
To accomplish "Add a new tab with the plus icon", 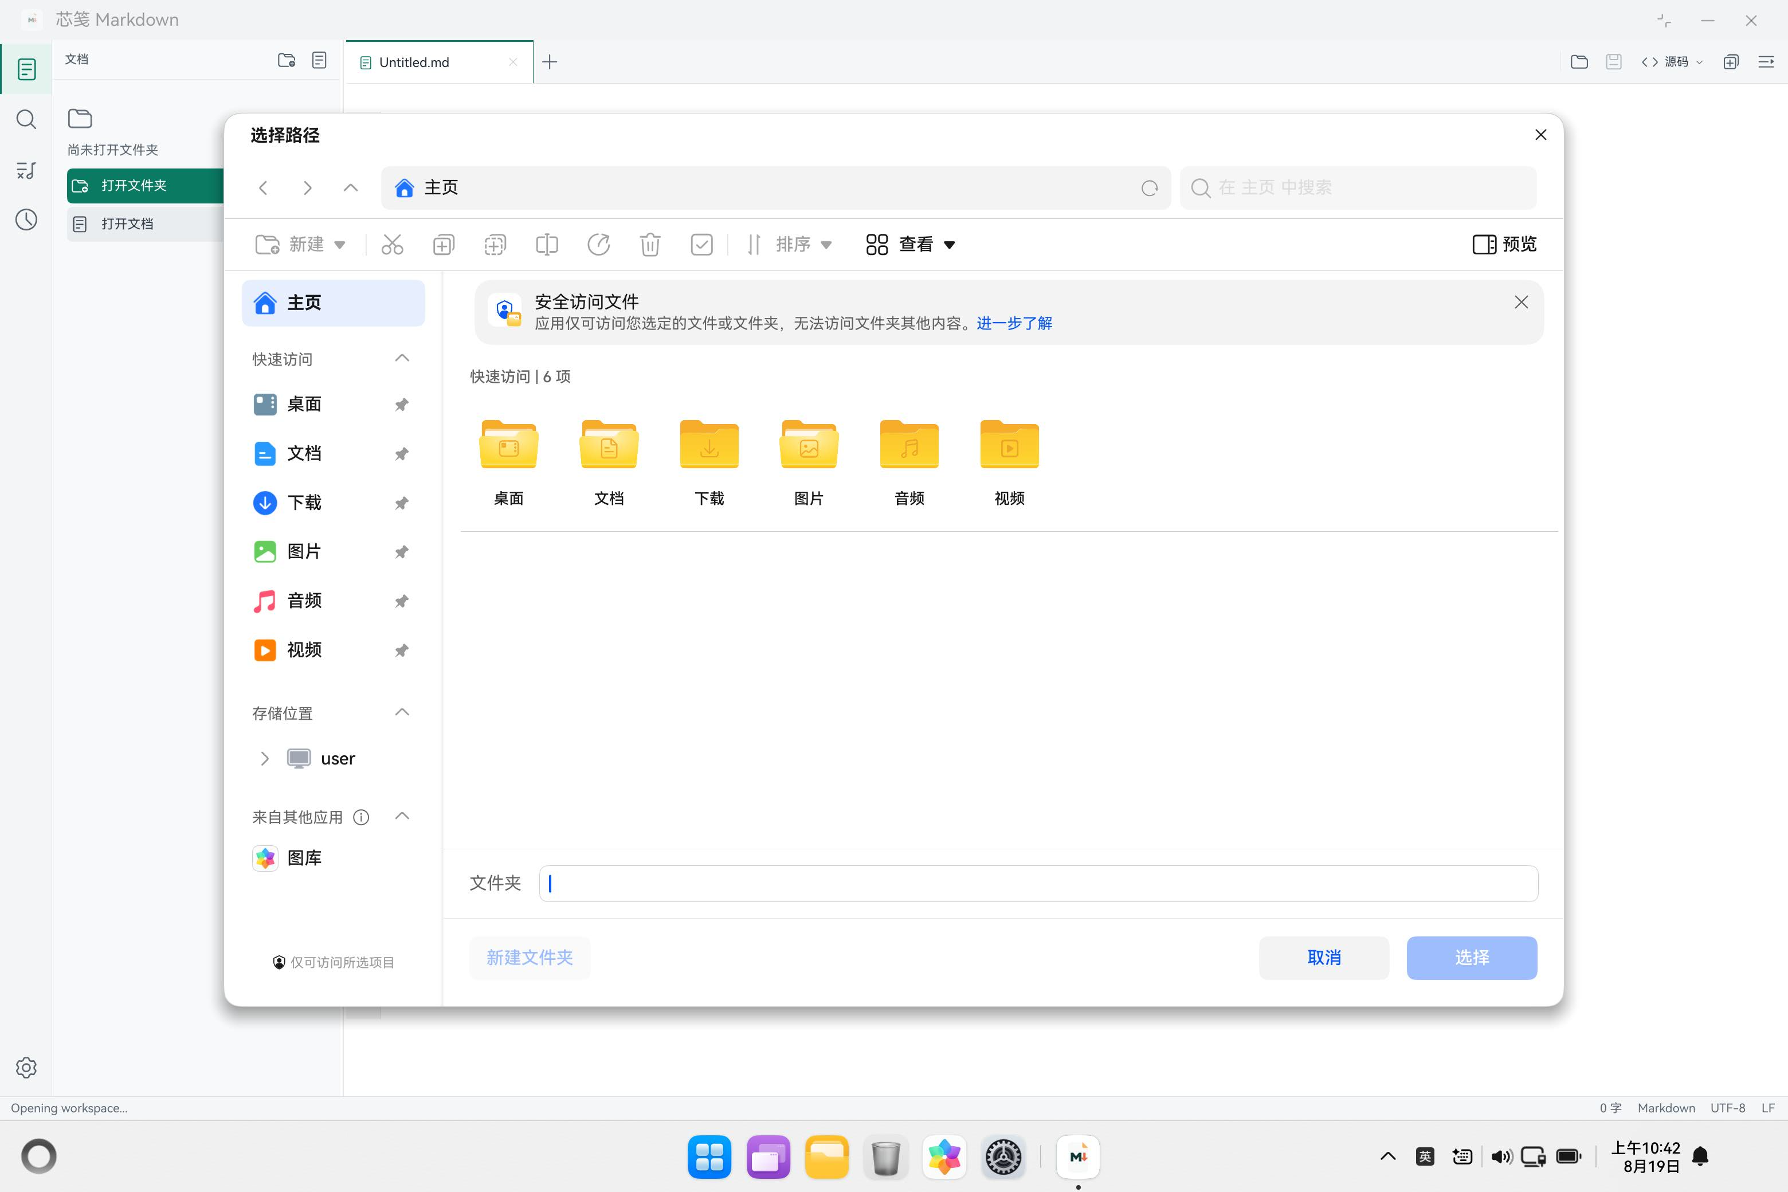I will coord(550,61).
